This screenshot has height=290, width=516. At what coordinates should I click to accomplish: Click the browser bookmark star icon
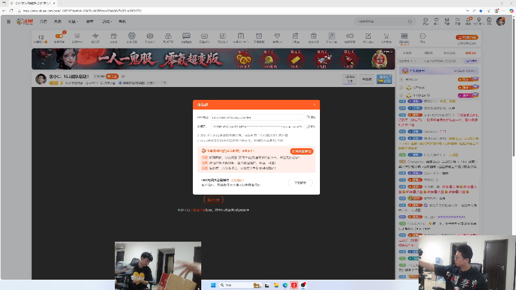(481, 11)
